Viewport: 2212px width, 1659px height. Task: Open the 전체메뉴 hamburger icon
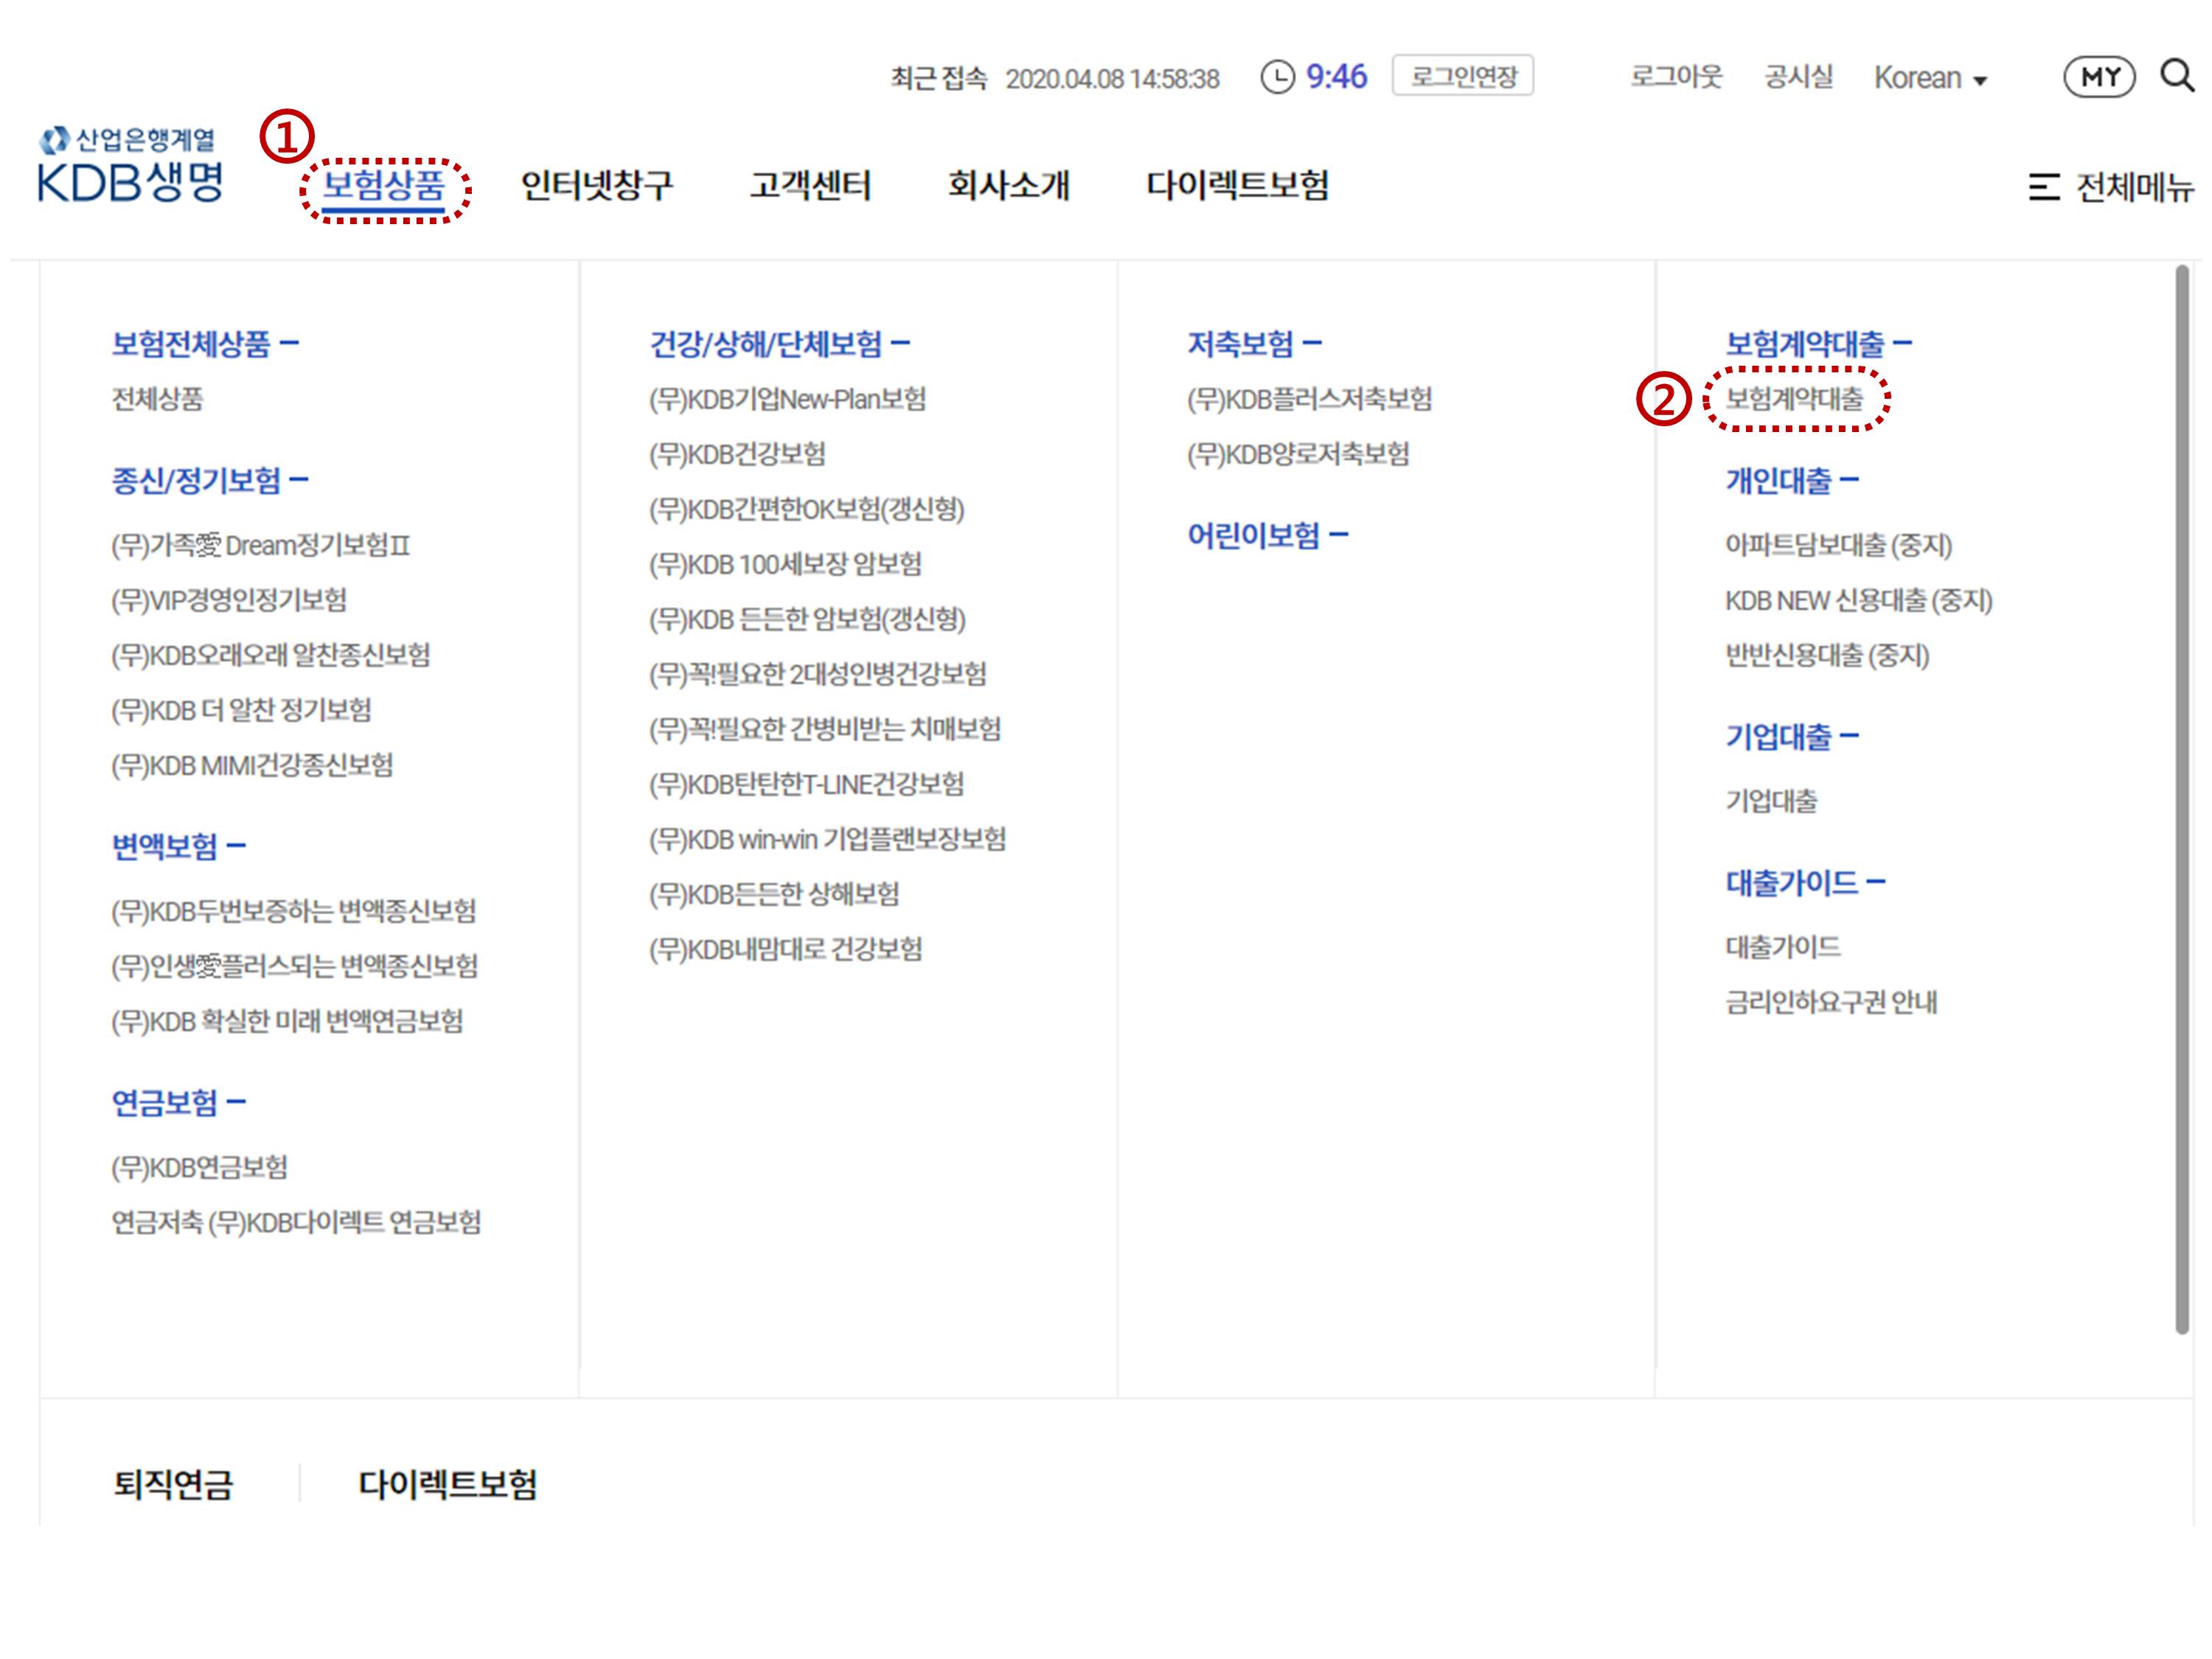(x=2044, y=187)
